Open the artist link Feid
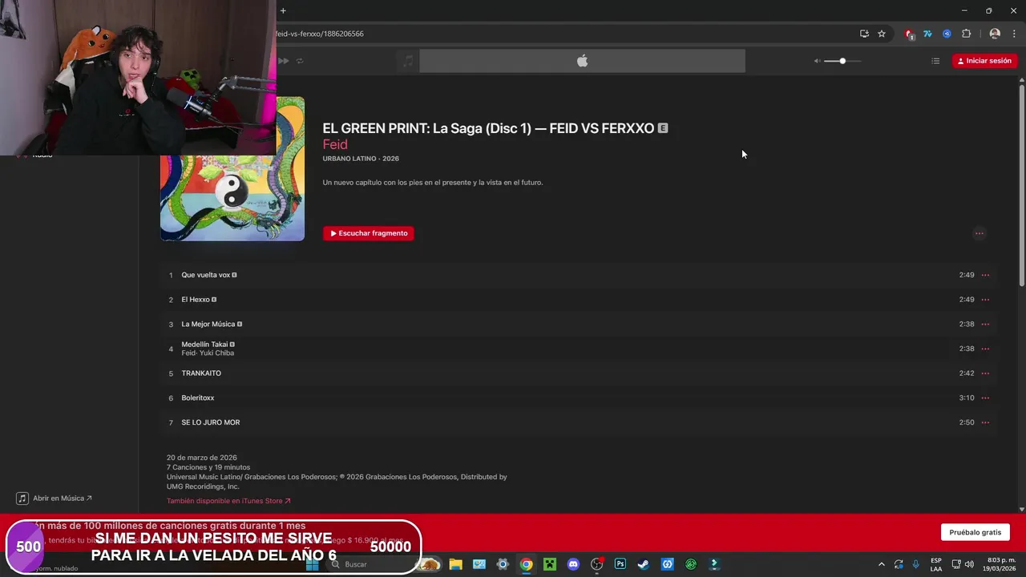 [335, 144]
